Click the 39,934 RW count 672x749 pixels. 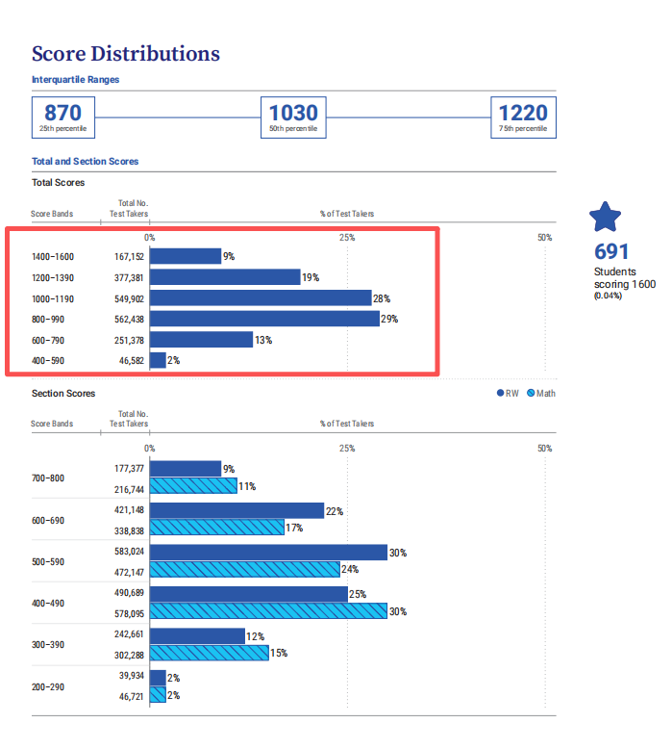pyautogui.click(x=132, y=676)
